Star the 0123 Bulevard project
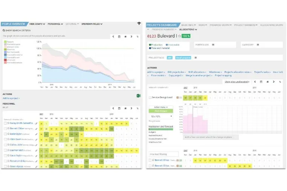The width and height of the screenshot is (287, 191). [x=180, y=36]
